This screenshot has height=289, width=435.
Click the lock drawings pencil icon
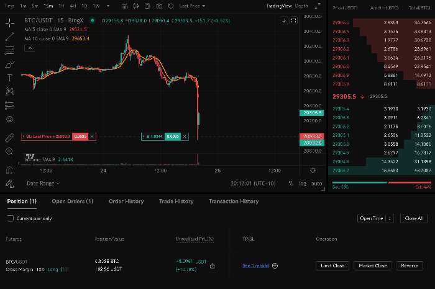click(9, 184)
